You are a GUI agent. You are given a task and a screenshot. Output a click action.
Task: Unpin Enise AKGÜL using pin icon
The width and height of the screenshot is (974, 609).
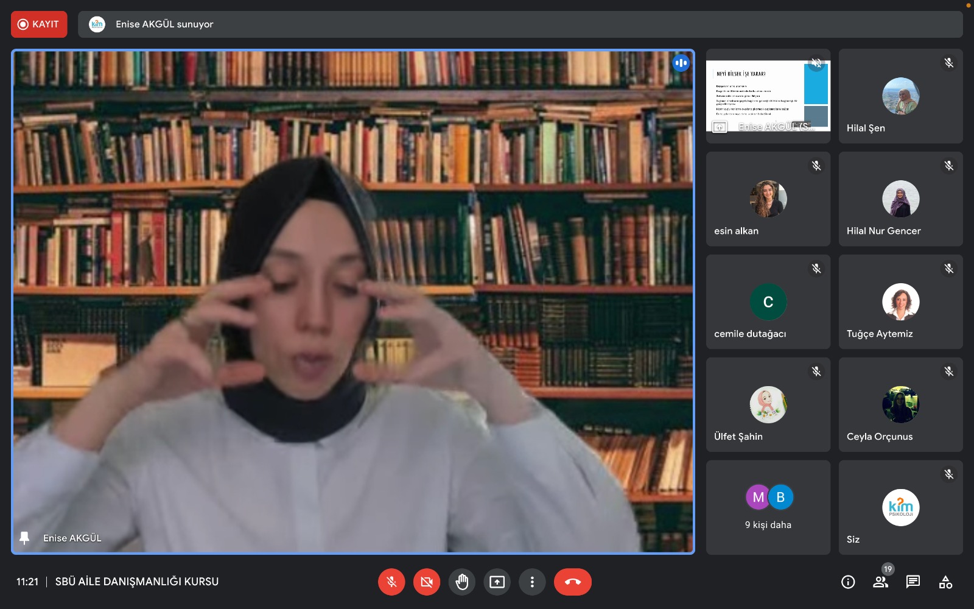click(x=24, y=538)
